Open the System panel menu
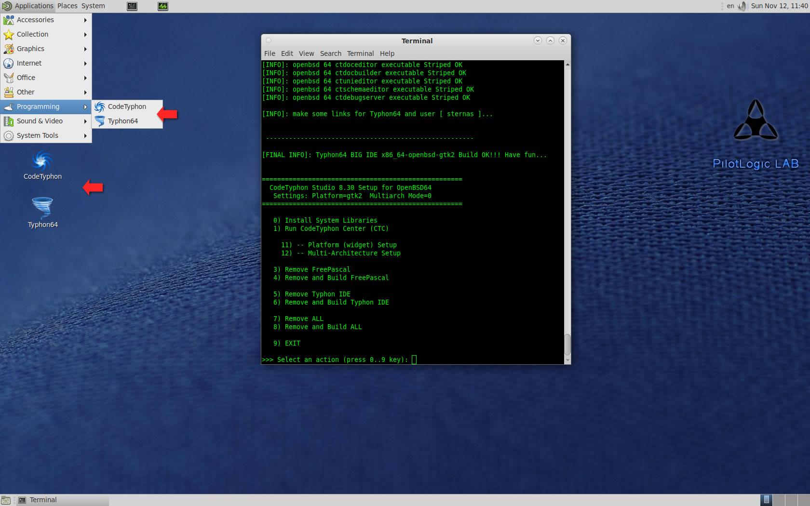Viewport: 810px width, 506px height. pyautogui.click(x=93, y=6)
